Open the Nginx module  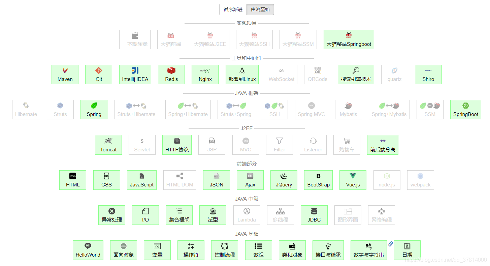pyautogui.click(x=205, y=74)
